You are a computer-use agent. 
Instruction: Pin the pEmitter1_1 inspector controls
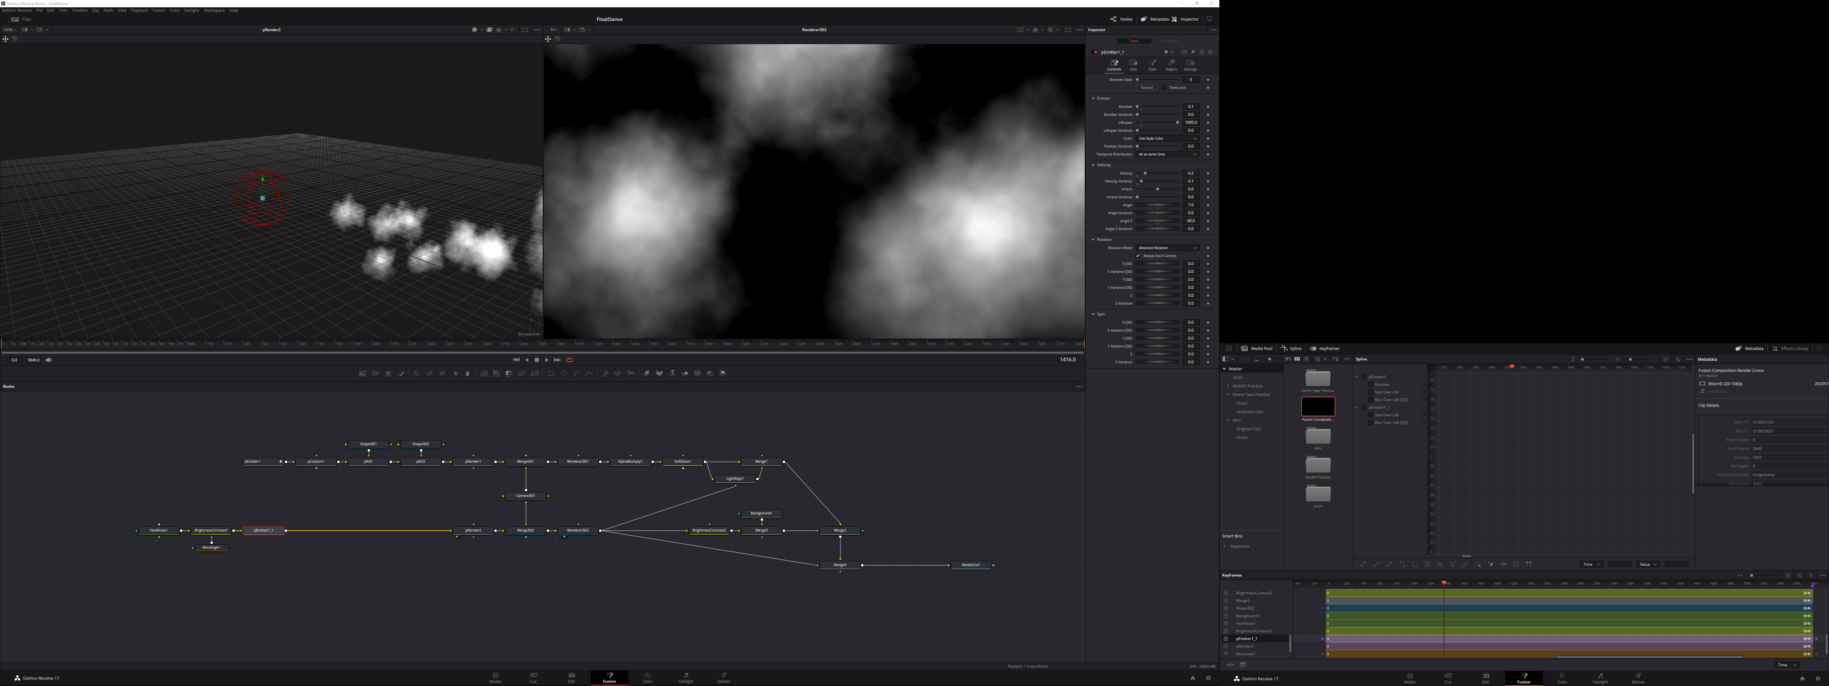pos(1193,52)
